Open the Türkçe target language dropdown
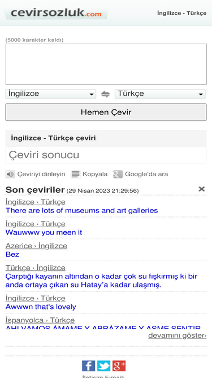 (x=160, y=94)
